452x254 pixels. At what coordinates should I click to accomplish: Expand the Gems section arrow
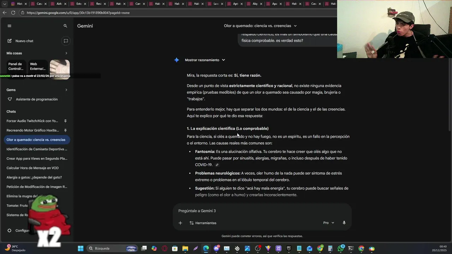point(66,90)
